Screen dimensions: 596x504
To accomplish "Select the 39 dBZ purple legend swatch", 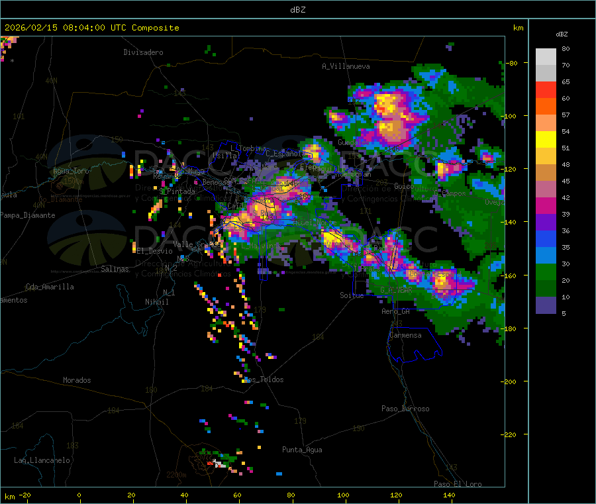I will [x=546, y=223].
